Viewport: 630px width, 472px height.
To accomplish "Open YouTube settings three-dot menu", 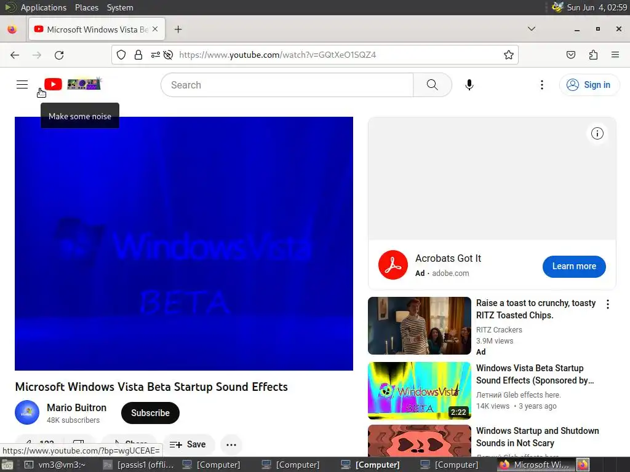I will coord(541,85).
